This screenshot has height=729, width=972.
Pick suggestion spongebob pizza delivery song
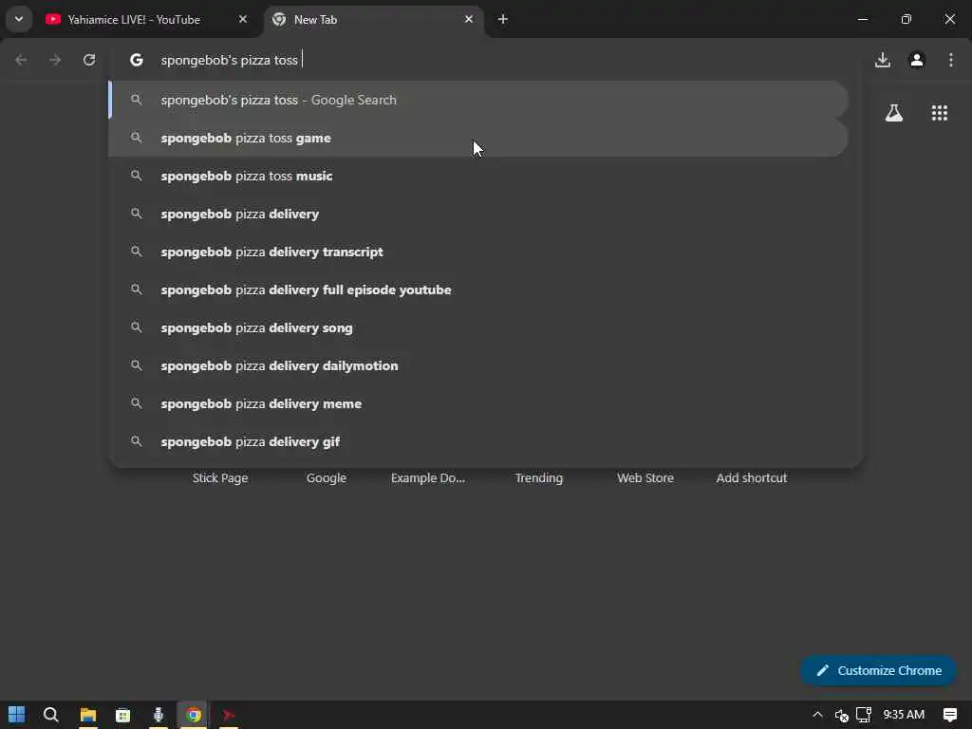tap(478, 327)
